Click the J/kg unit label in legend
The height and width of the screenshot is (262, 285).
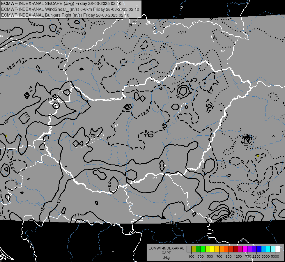(x=166, y=258)
